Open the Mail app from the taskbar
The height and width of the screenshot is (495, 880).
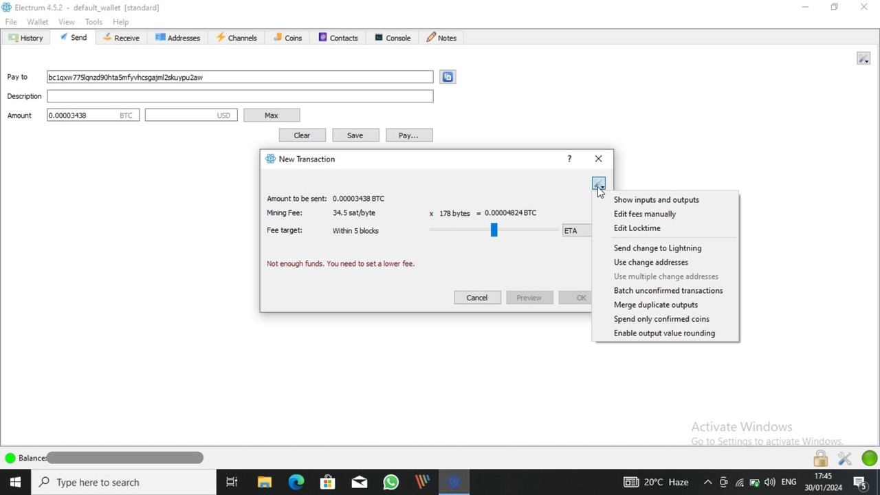(359, 482)
